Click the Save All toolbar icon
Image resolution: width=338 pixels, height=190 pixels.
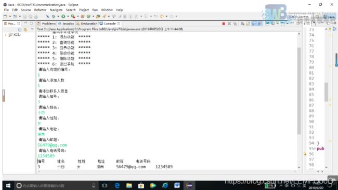point(30,17)
